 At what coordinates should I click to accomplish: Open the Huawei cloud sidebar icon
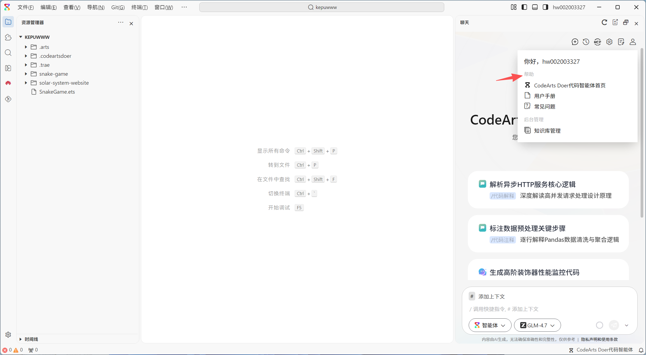(8, 83)
